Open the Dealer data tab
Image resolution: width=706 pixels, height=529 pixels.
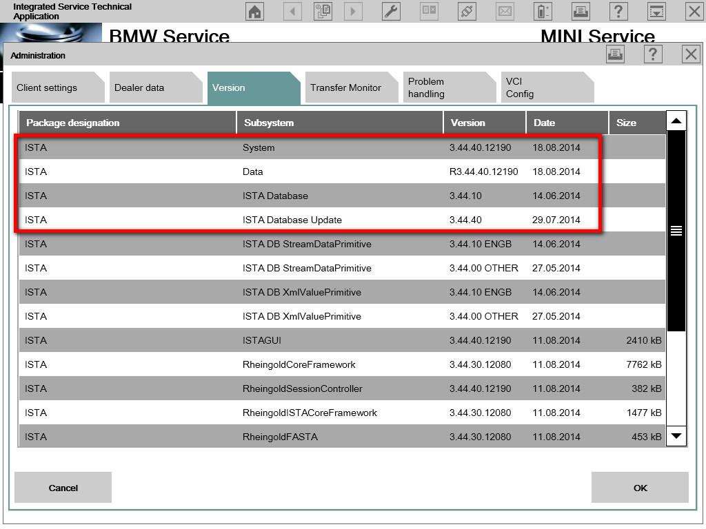click(x=155, y=87)
